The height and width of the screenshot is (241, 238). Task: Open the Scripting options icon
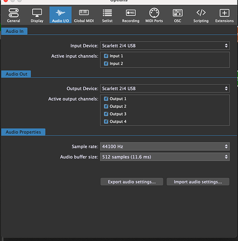[201, 13]
